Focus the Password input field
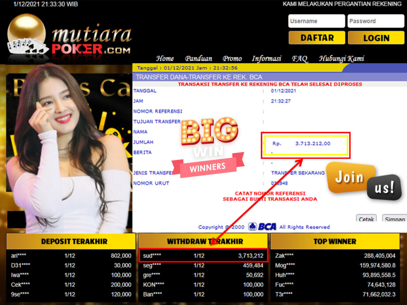The width and height of the screenshot is (407, 305). coord(376,21)
